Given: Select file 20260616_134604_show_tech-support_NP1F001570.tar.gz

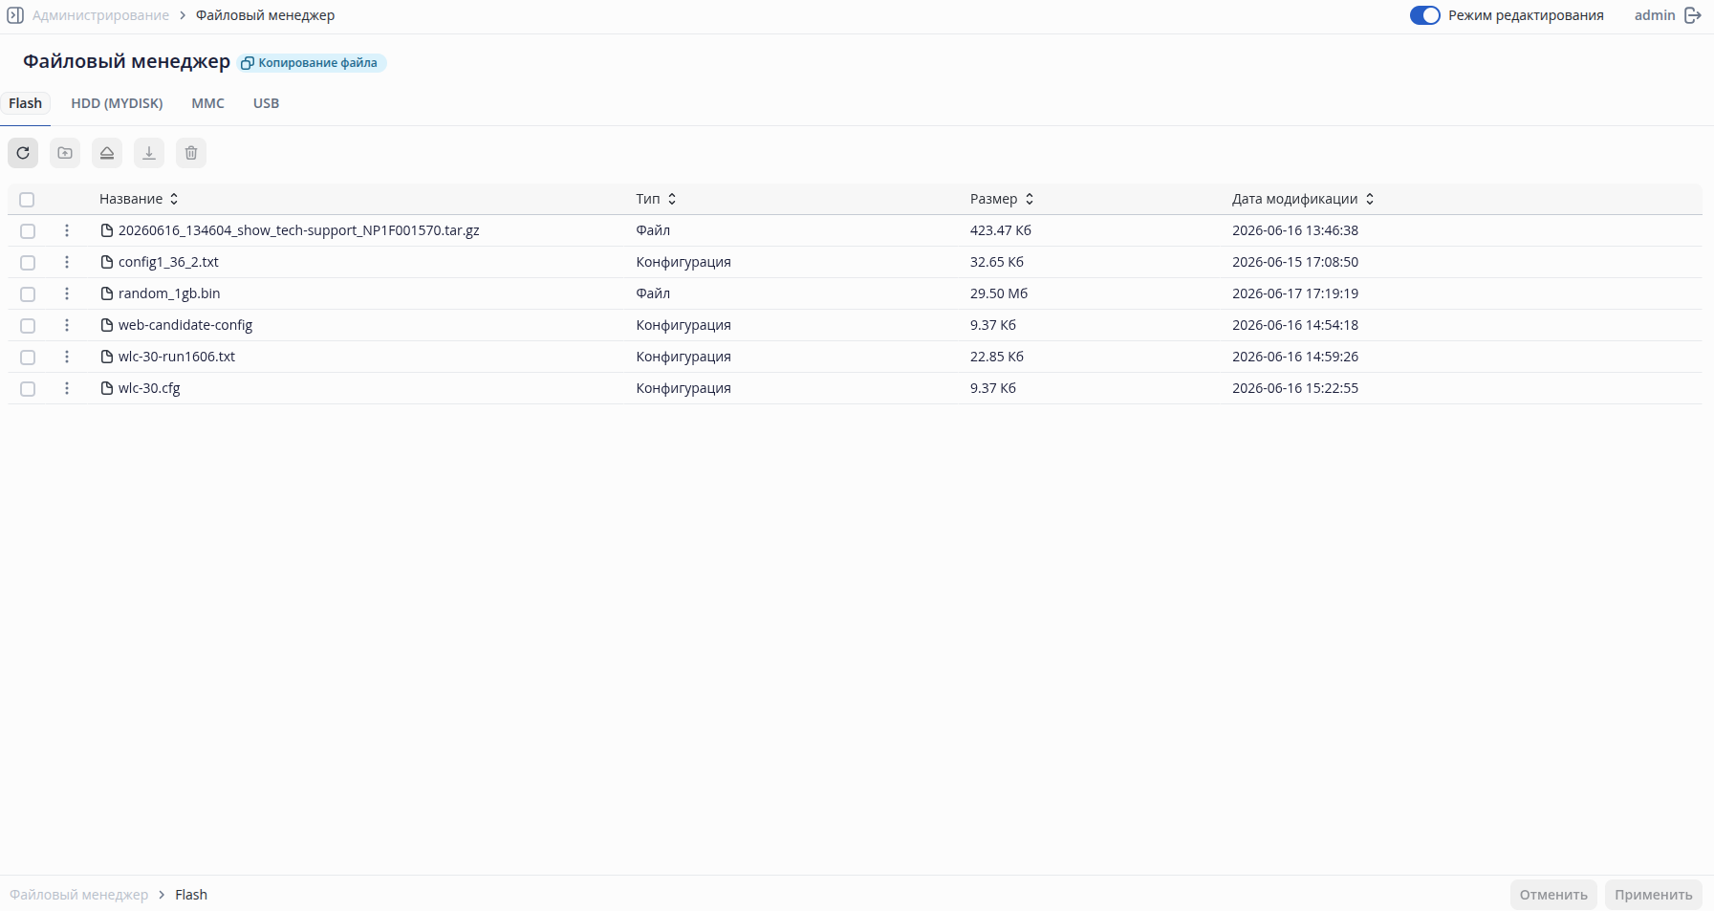Looking at the screenshot, I should (x=298, y=230).
